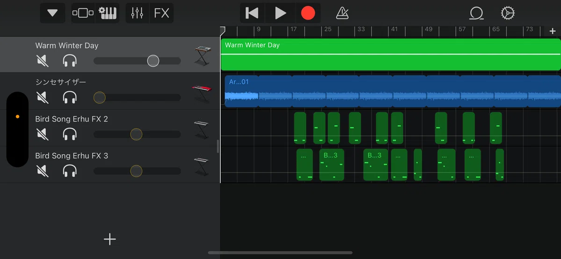Start playback with Play button
The image size is (561, 259).
click(x=280, y=13)
